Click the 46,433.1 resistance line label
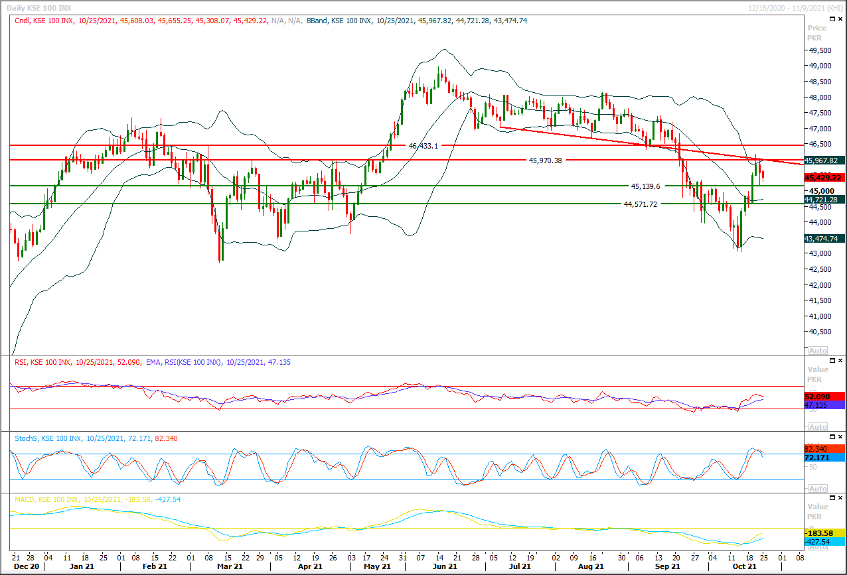Screen dimensions: 847x575 [x=424, y=145]
